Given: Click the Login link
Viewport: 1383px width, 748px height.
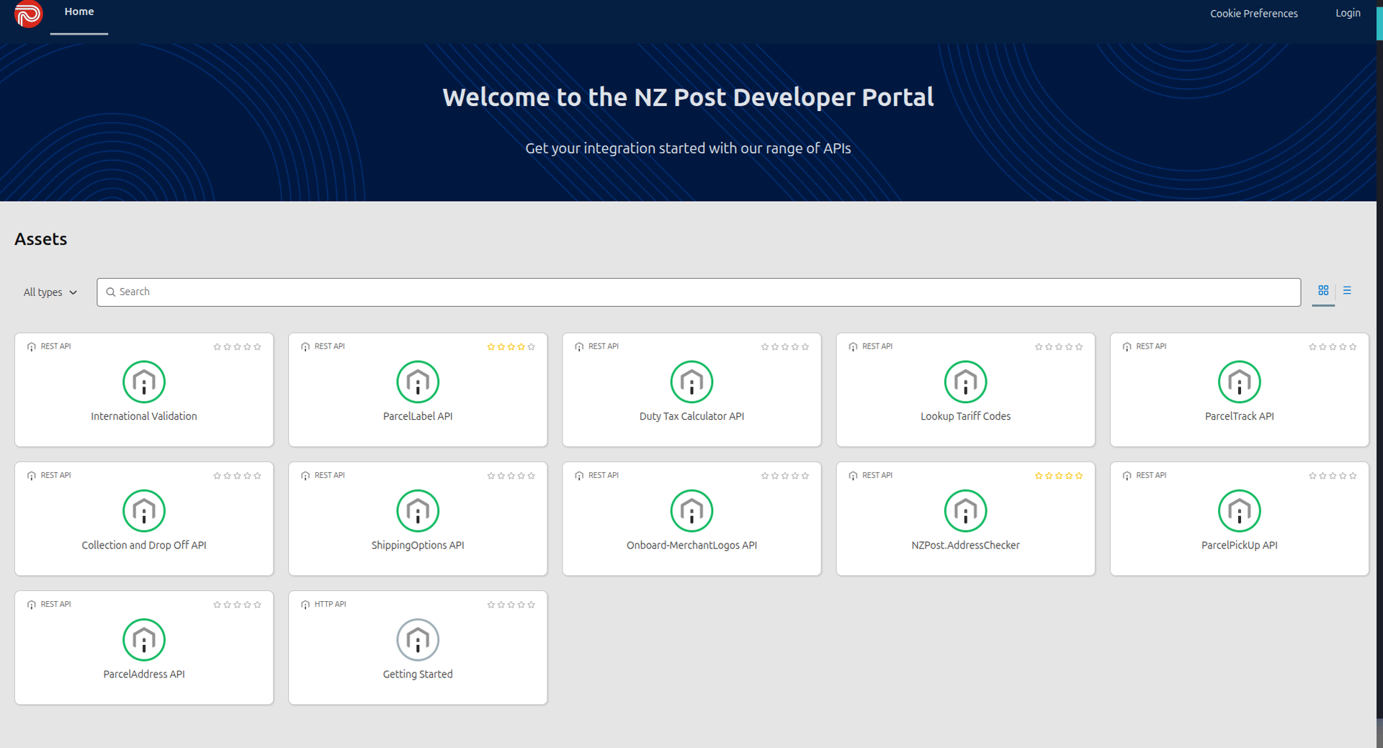Looking at the screenshot, I should [x=1348, y=13].
